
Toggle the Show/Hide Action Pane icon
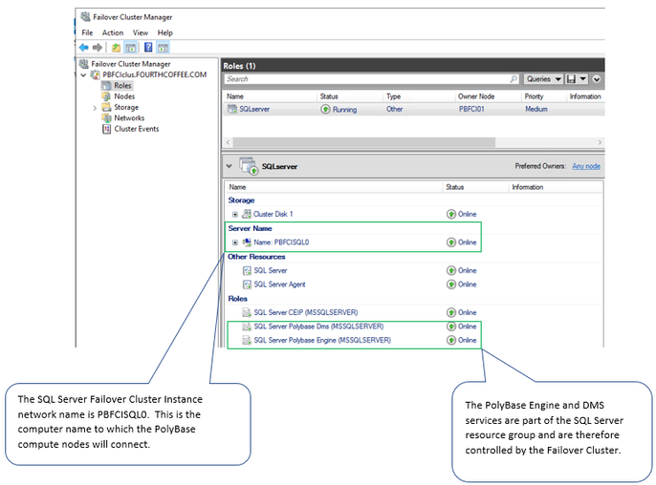point(164,48)
